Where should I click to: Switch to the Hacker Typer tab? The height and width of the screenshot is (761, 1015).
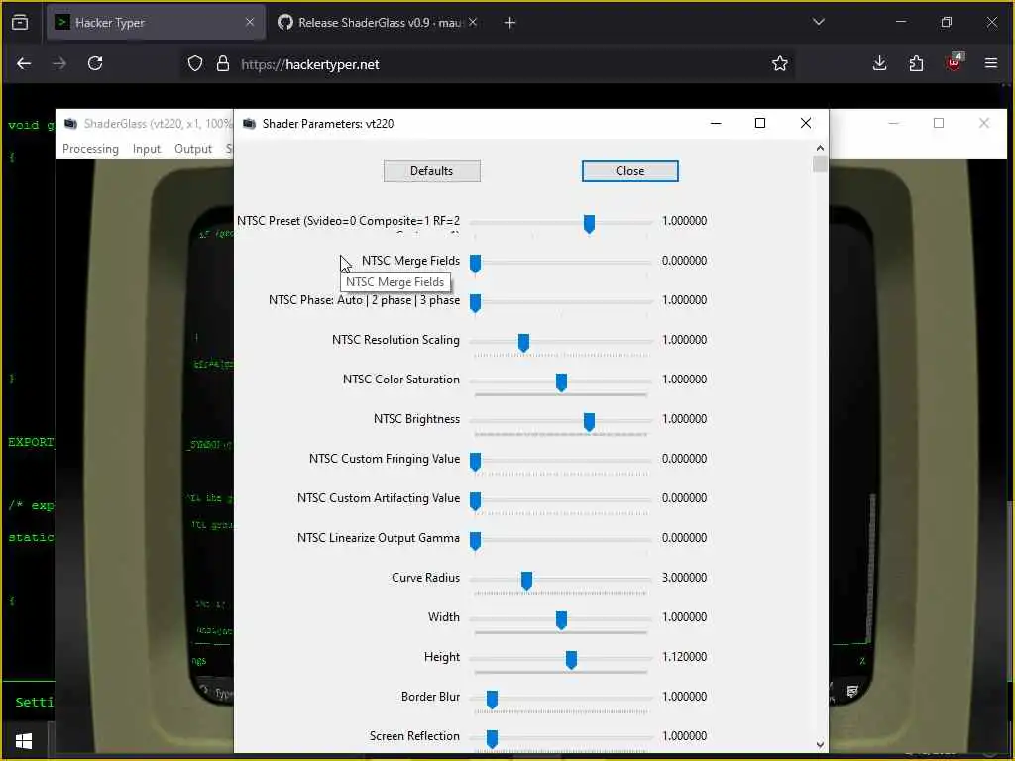(156, 22)
